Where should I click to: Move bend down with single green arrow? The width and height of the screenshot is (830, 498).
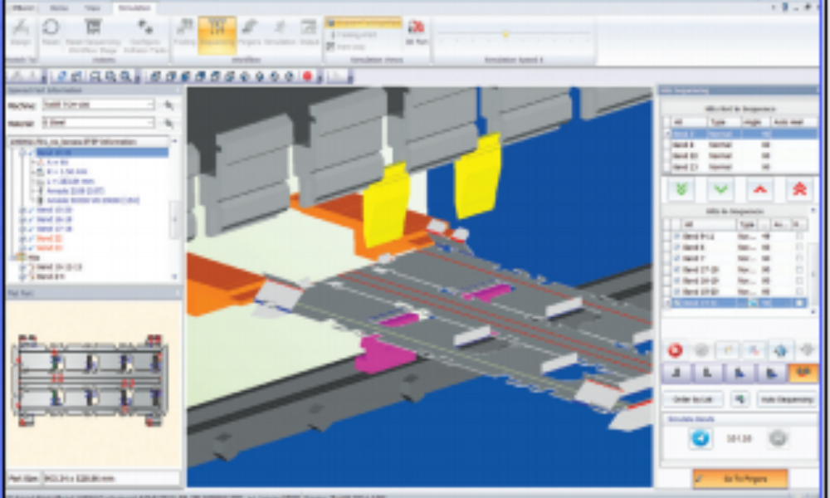click(x=720, y=189)
